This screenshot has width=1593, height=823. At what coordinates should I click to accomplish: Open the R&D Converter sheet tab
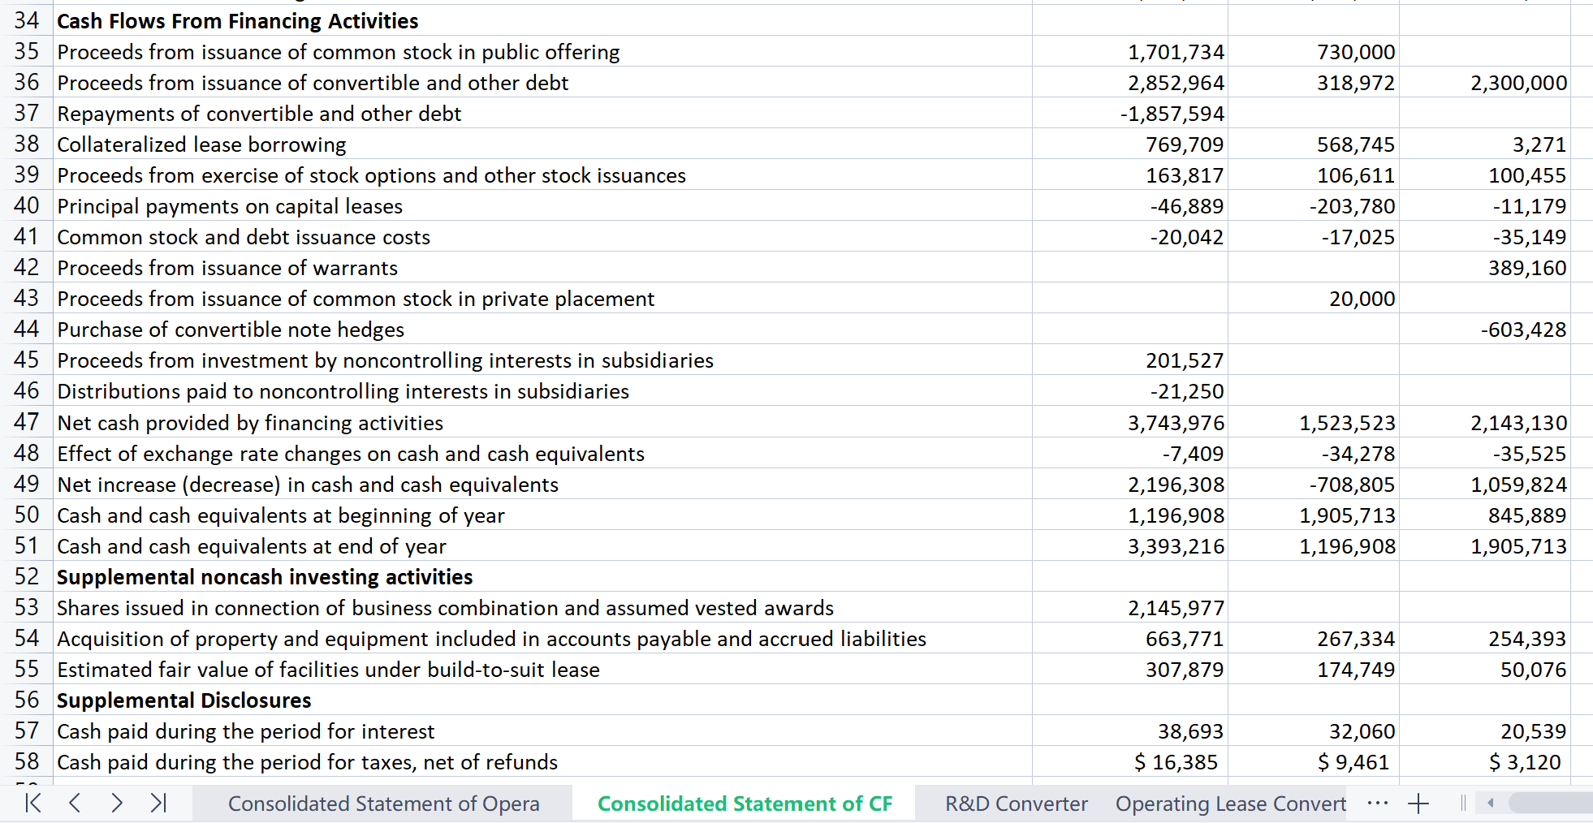pos(1016,804)
